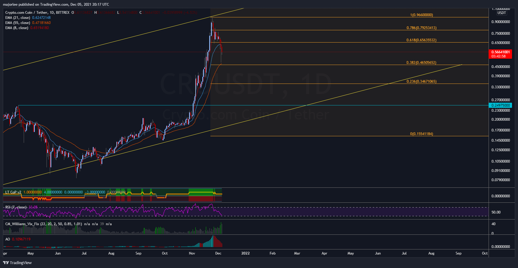Click the 0.10500000 price axis label
518x268 pixels.
pyautogui.click(x=501, y=161)
